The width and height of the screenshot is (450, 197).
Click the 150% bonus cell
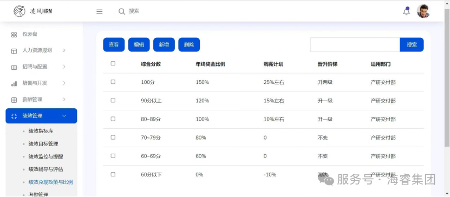click(x=203, y=82)
